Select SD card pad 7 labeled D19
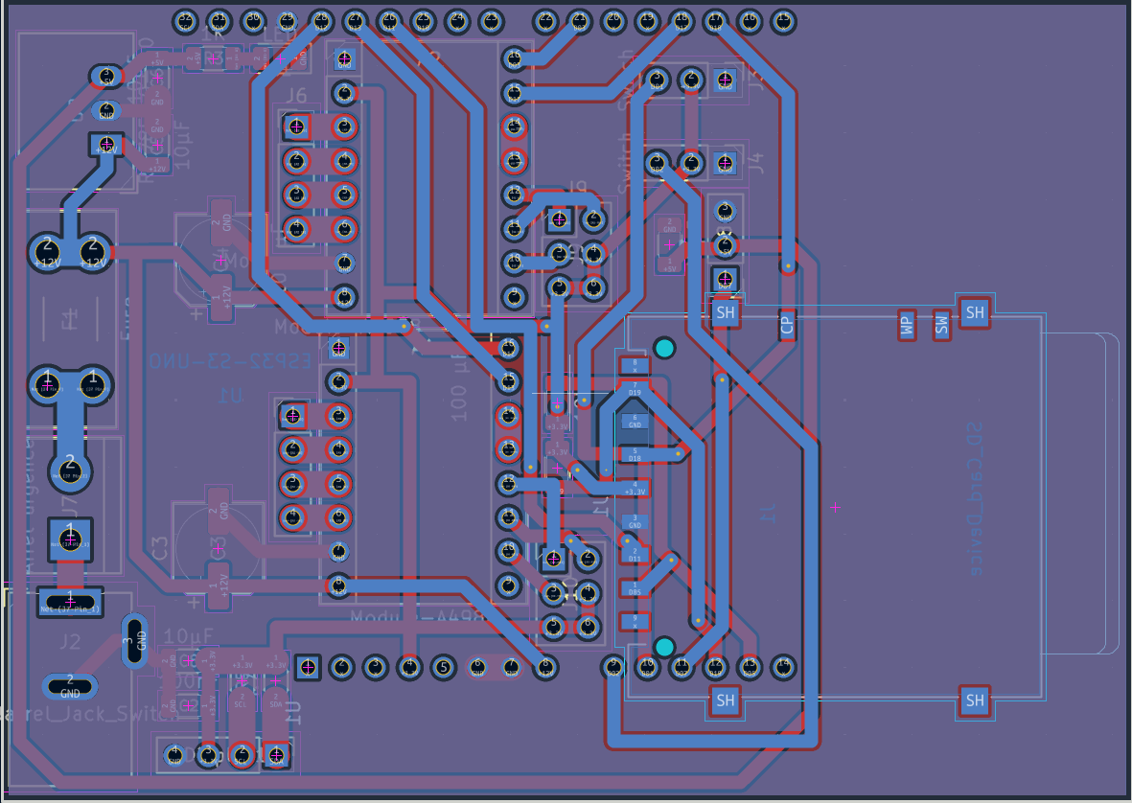The width and height of the screenshot is (1132, 803). [x=635, y=389]
